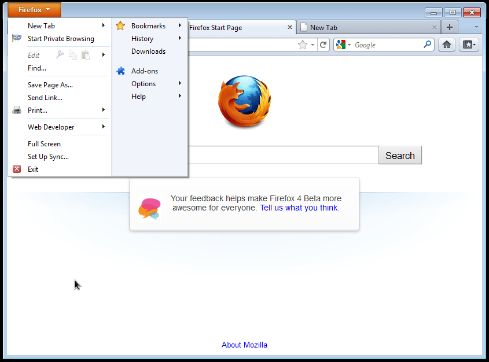Viewport: 489px width, 362px height.
Task: Open the location bar history dropdown arrow
Action: click(313, 45)
